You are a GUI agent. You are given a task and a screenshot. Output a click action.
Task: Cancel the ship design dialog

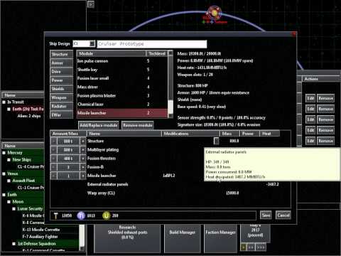pos(283,215)
